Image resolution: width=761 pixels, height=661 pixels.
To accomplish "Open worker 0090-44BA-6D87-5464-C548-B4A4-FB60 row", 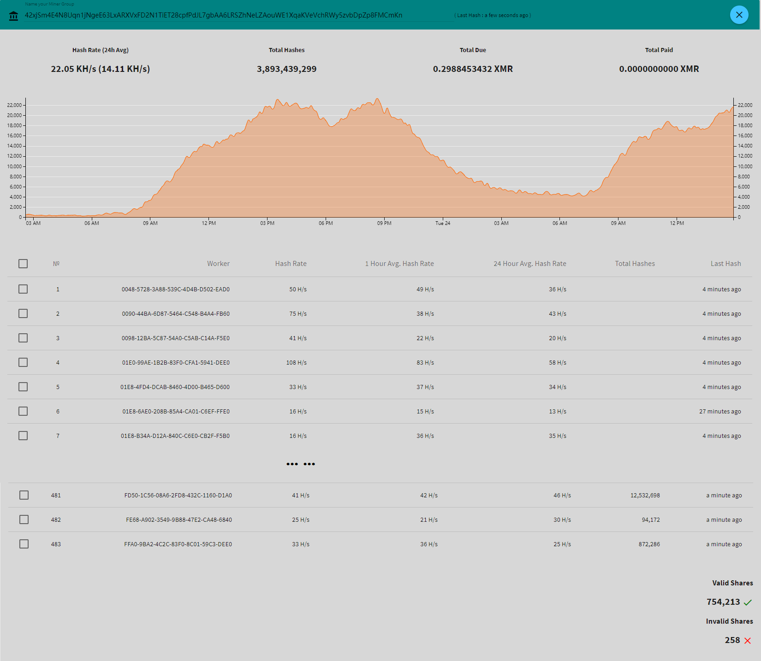I will coord(176,314).
